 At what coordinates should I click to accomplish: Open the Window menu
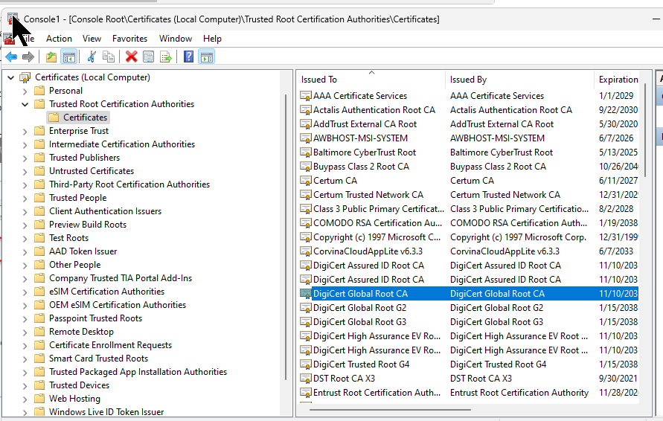point(176,39)
